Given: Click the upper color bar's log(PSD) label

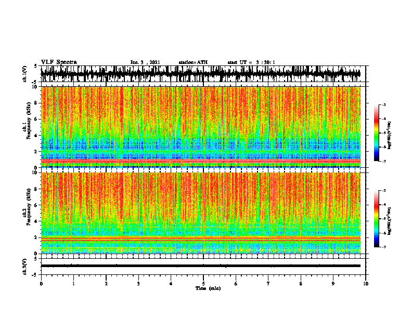Looking at the screenshot, I should (390, 135).
